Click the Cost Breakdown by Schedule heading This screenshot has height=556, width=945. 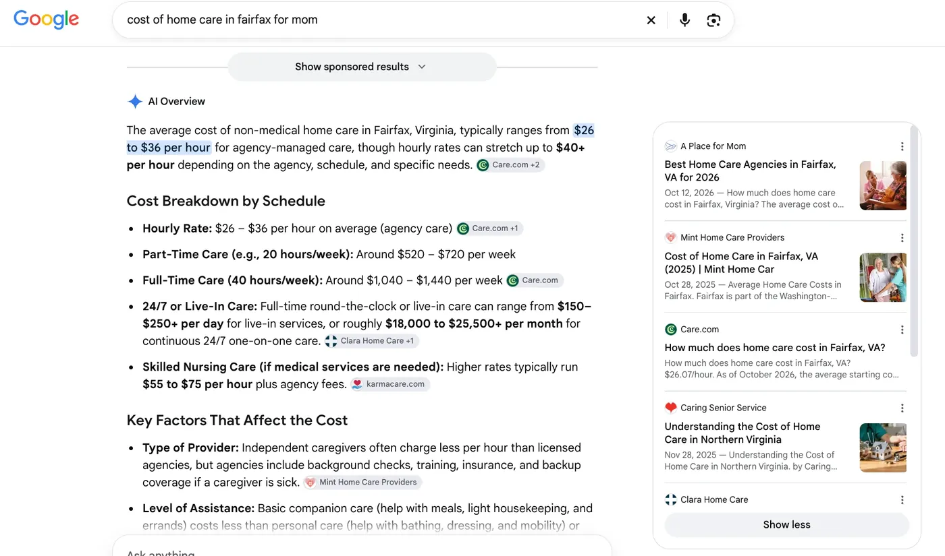tap(226, 201)
